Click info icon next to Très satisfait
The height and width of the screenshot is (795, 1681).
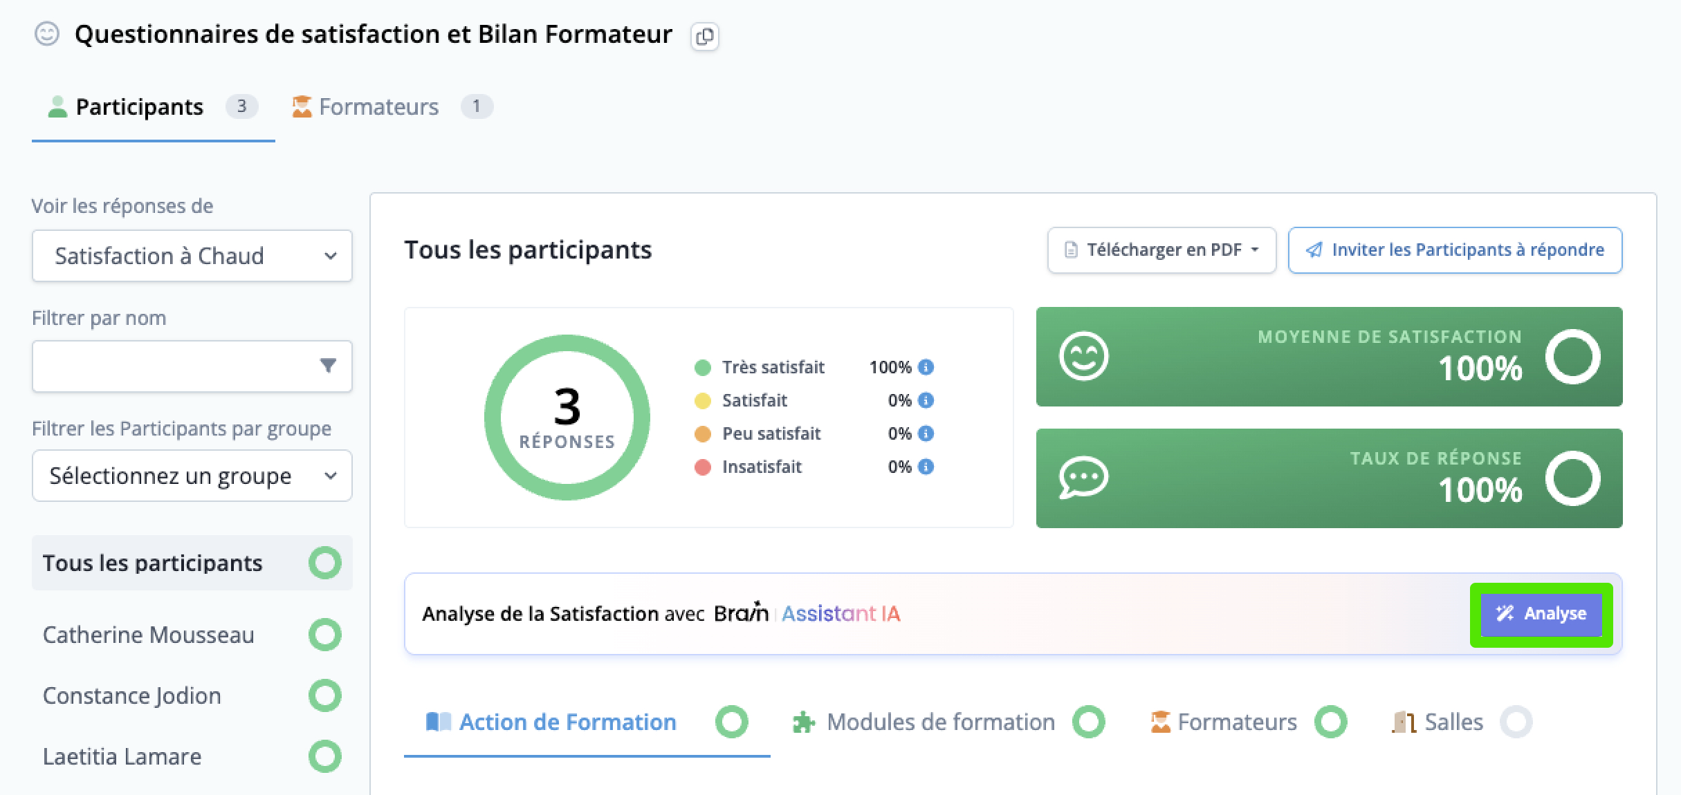click(x=926, y=367)
